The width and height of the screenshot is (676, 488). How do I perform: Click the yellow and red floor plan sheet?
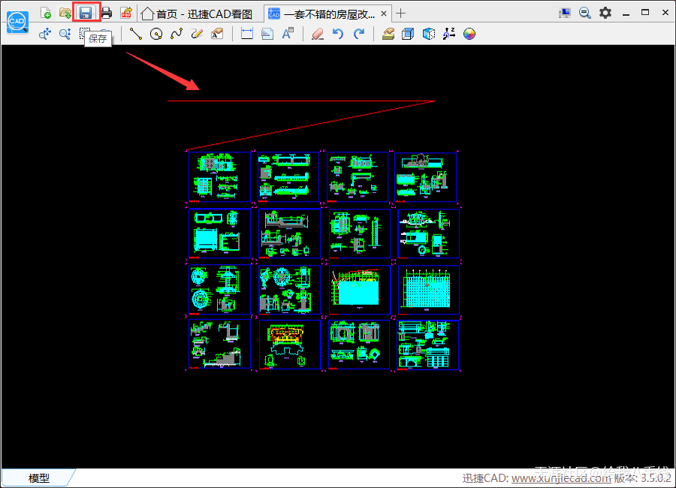(290, 345)
